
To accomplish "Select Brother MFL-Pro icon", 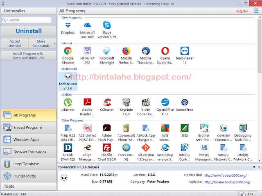I will tap(204, 128).
